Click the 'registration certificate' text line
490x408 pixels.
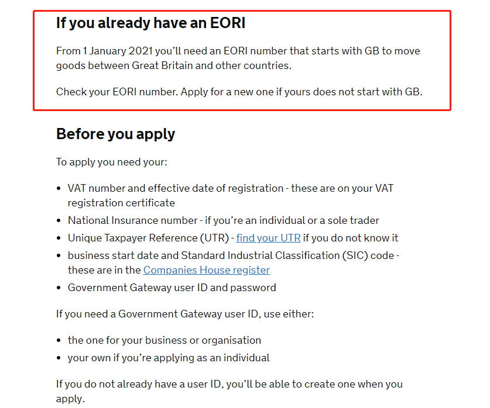121,203
